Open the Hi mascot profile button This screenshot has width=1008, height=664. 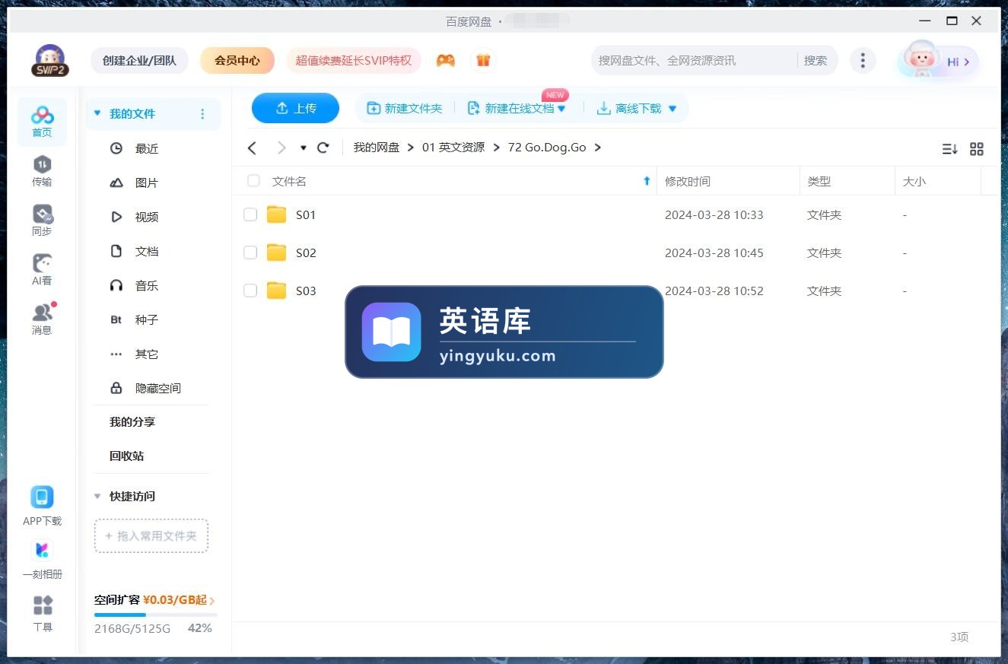click(938, 62)
